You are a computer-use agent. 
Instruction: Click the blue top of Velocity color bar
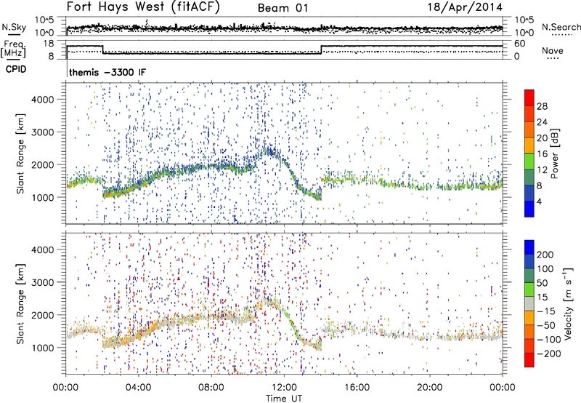(x=529, y=247)
